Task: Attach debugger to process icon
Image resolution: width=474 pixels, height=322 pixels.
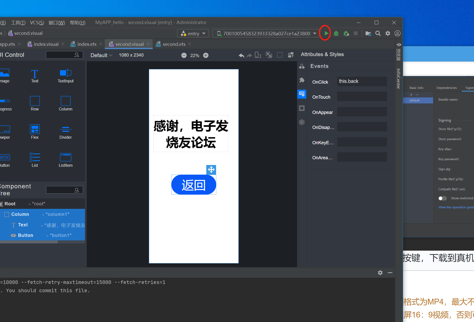Action: coord(346,33)
